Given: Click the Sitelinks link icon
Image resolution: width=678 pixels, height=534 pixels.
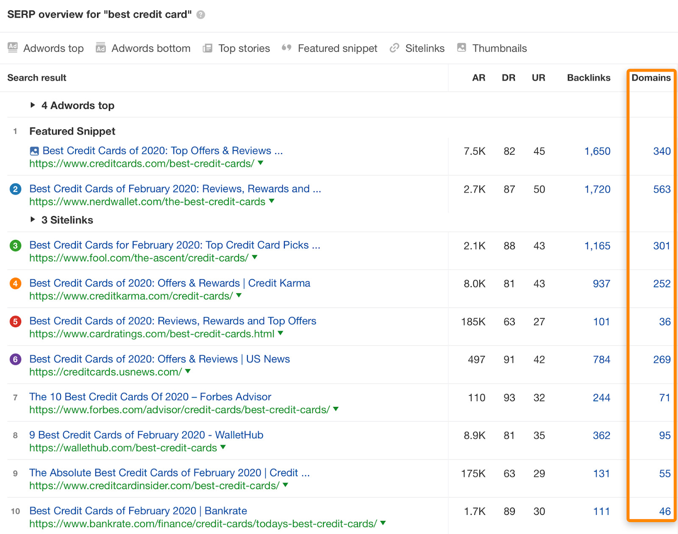Looking at the screenshot, I should tap(394, 48).
